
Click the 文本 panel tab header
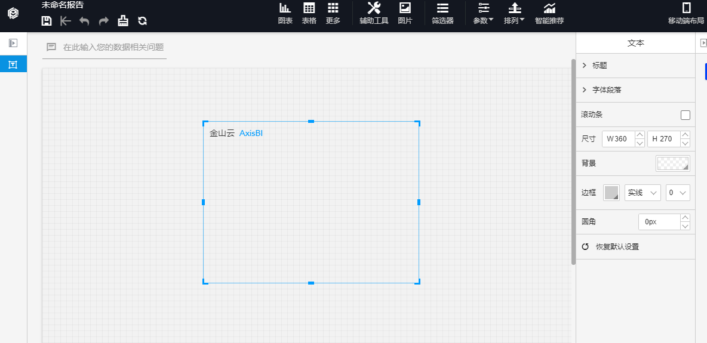coord(636,44)
